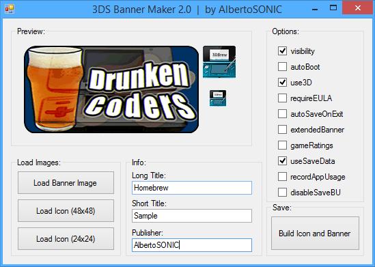
Task: Click the Info: group label
Action: point(139,163)
